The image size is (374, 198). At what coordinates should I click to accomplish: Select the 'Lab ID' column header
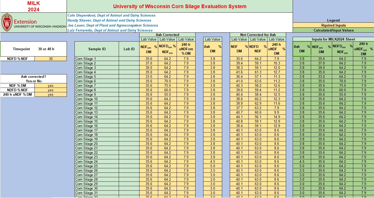129,49
